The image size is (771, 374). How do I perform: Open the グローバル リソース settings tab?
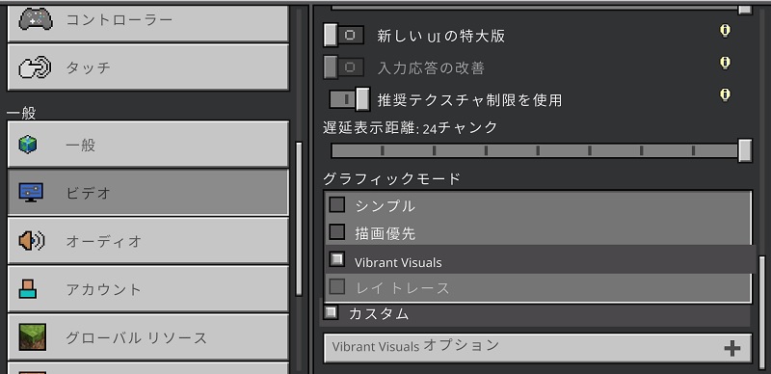coord(148,337)
